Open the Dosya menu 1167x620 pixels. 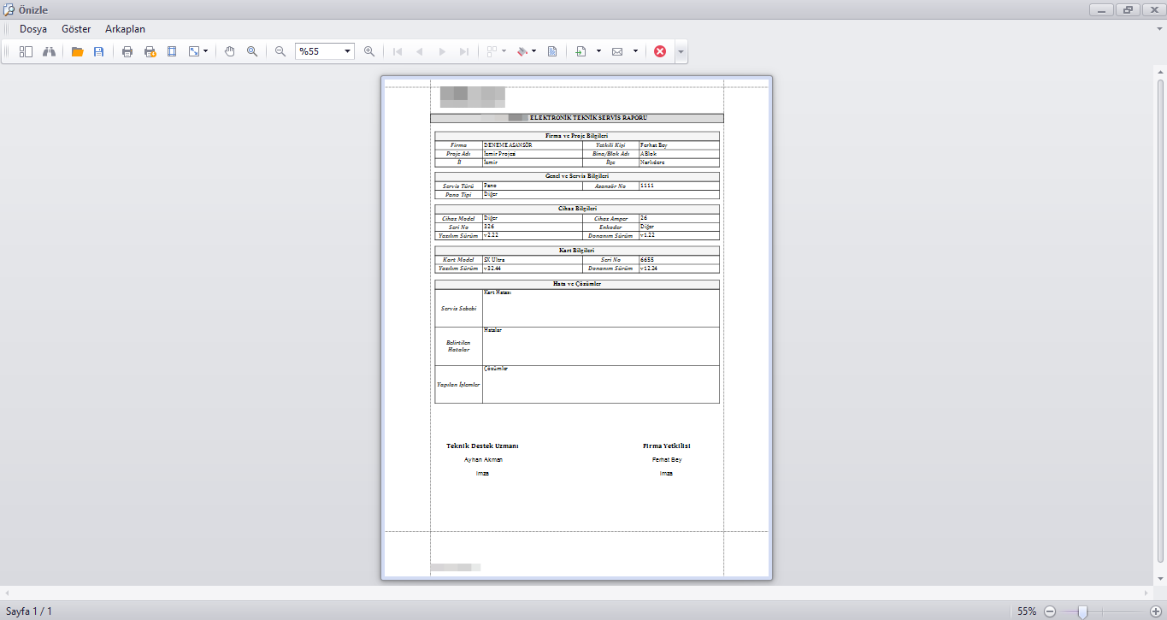33,29
